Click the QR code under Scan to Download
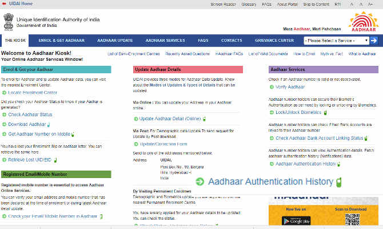Viewport: 383px width, 229px height. (x=353, y=220)
